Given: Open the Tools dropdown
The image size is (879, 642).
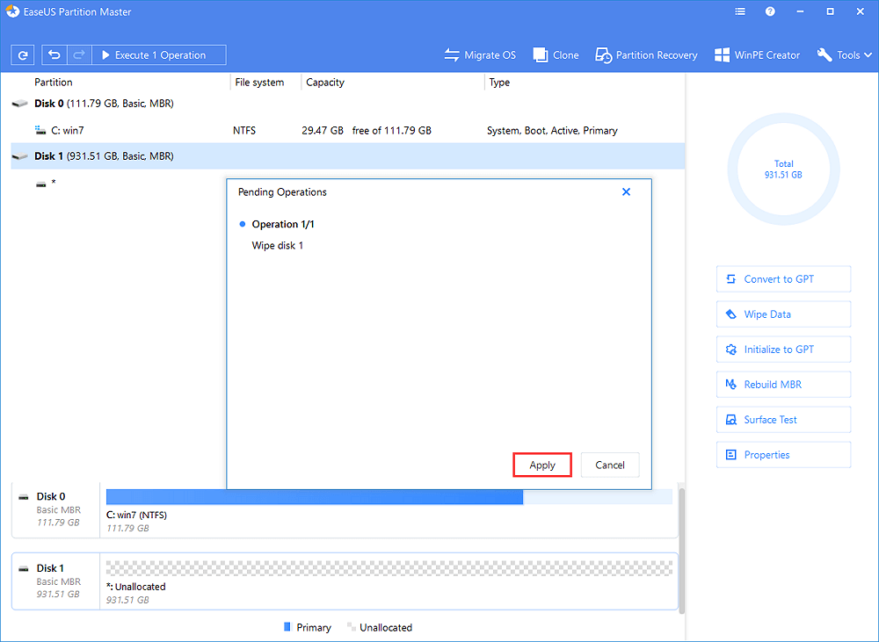Looking at the screenshot, I should pos(843,54).
